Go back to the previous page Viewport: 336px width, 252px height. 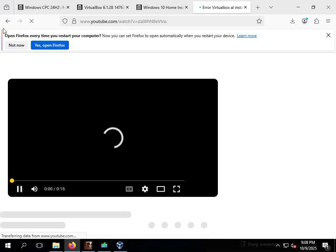[x=8, y=21]
